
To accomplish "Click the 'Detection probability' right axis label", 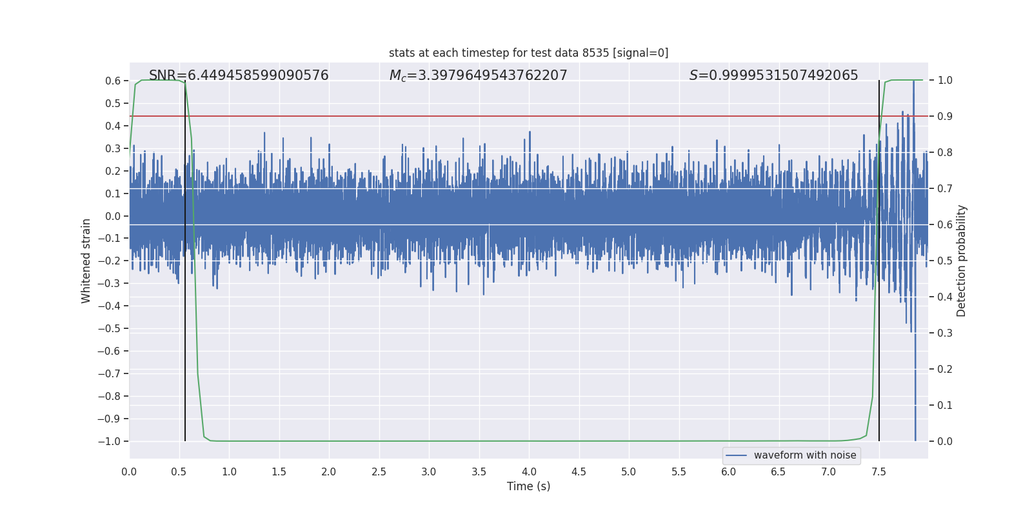I will pos(962,261).
